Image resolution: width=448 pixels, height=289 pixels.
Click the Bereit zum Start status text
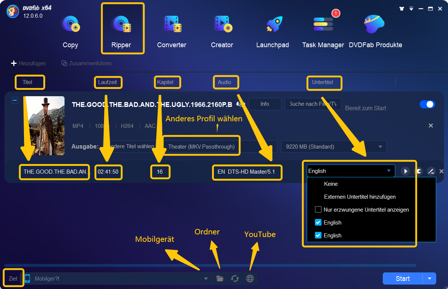click(x=366, y=108)
